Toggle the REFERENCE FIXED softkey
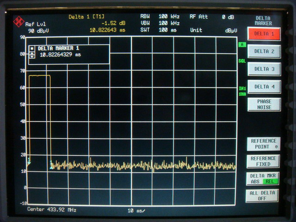 (x=263, y=161)
